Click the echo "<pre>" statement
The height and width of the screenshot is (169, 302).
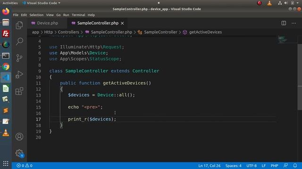pyautogui.click(x=85, y=107)
